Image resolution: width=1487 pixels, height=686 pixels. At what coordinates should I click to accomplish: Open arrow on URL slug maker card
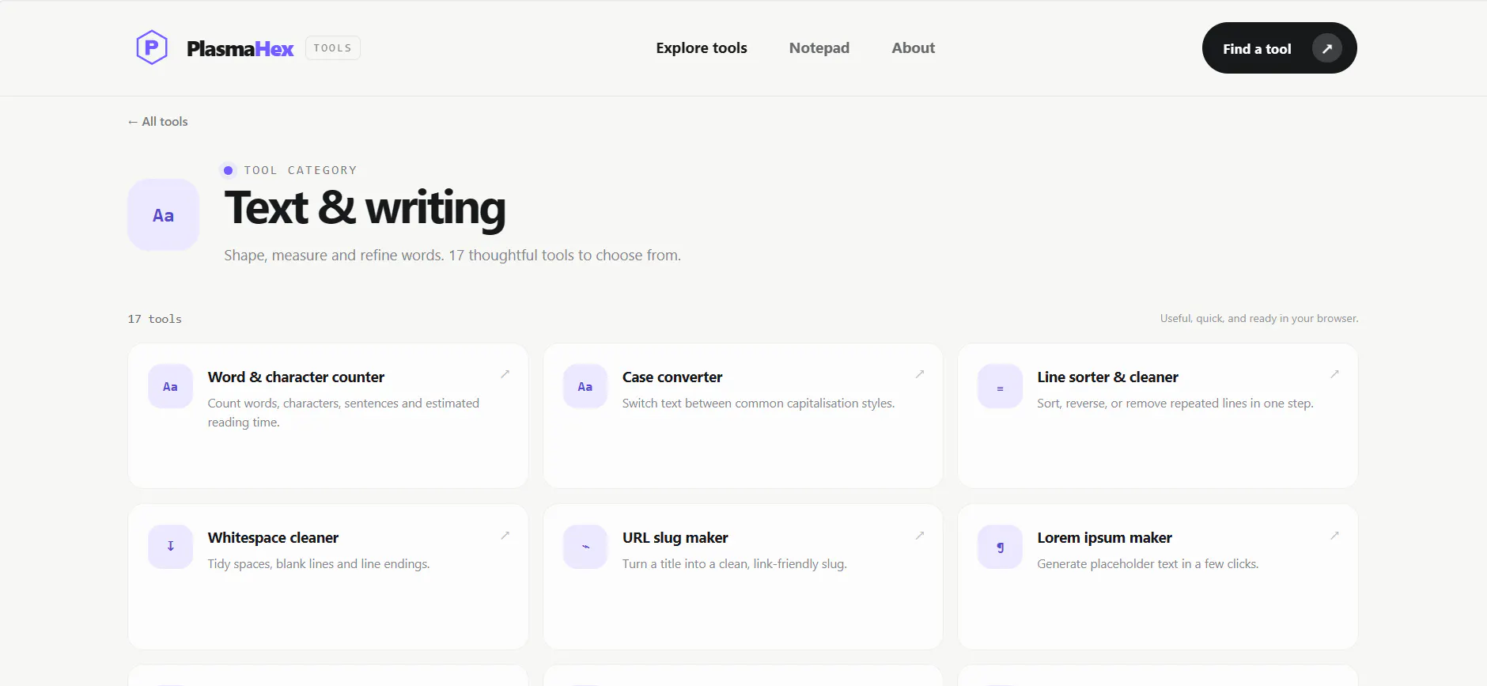click(920, 536)
